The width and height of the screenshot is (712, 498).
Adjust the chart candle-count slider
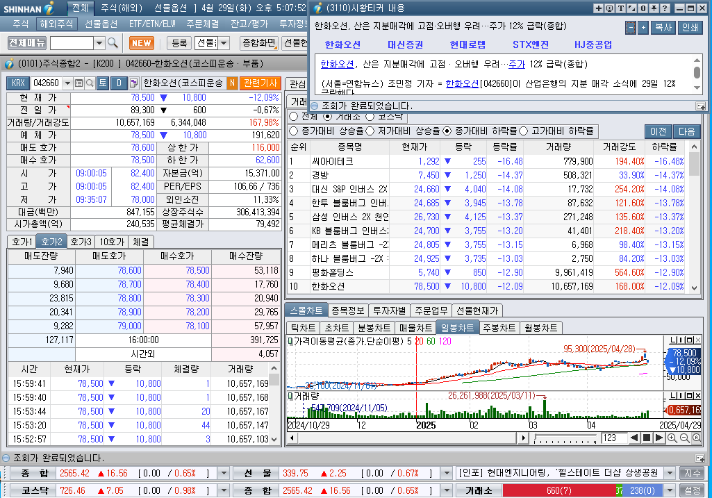(565, 438)
